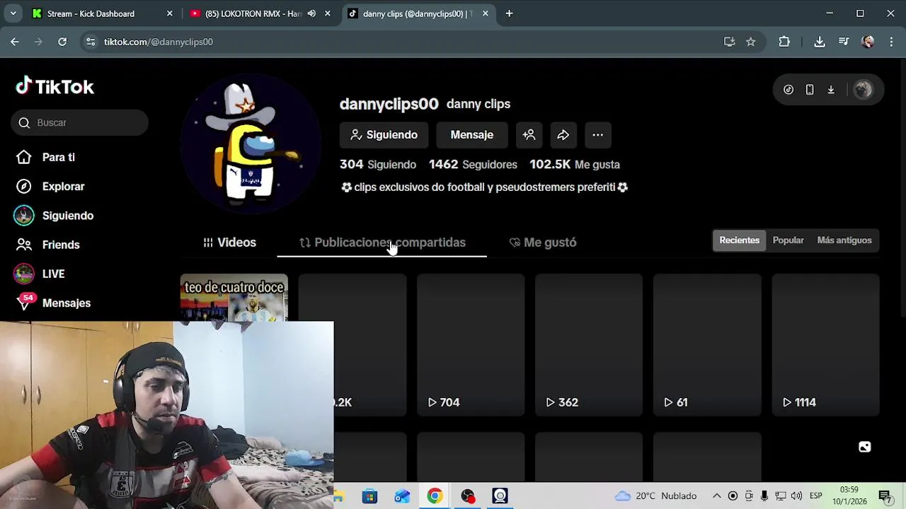
Task: Click the floating picture icon at bottom right
Action: [x=864, y=447]
